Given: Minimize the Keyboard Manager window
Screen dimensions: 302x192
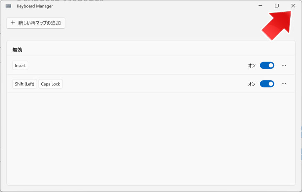Looking at the screenshot, I should pyautogui.click(x=260, y=5).
